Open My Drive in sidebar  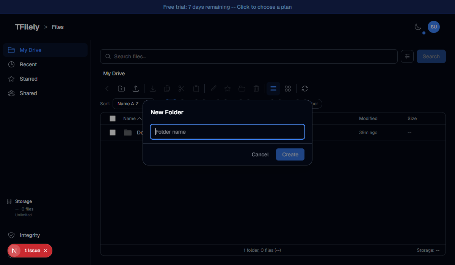pos(45,50)
